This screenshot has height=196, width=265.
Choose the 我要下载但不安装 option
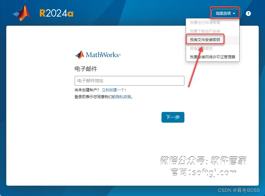tap(213, 31)
